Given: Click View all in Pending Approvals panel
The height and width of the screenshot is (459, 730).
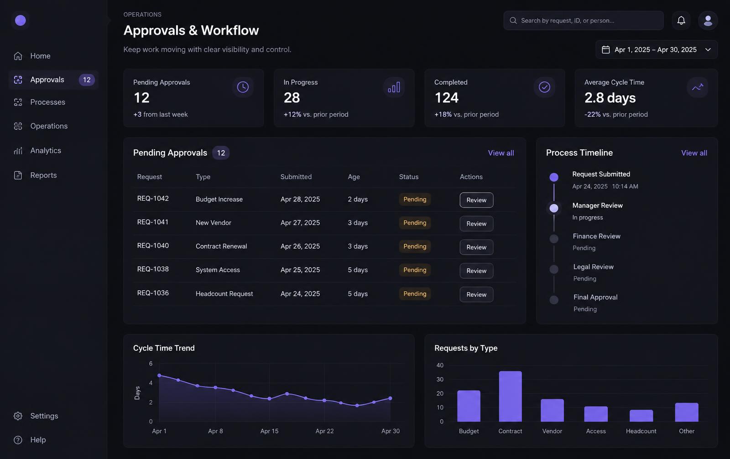Looking at the screenshot, I should 501,153.
